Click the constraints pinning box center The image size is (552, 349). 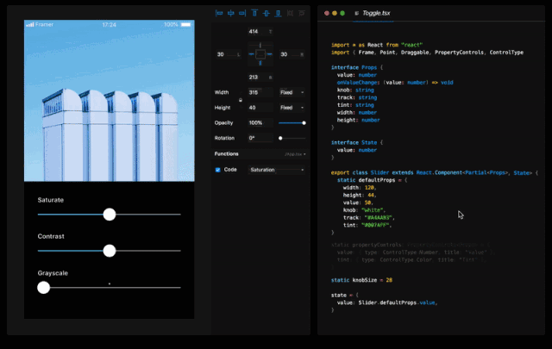click(x=260, y=54)
